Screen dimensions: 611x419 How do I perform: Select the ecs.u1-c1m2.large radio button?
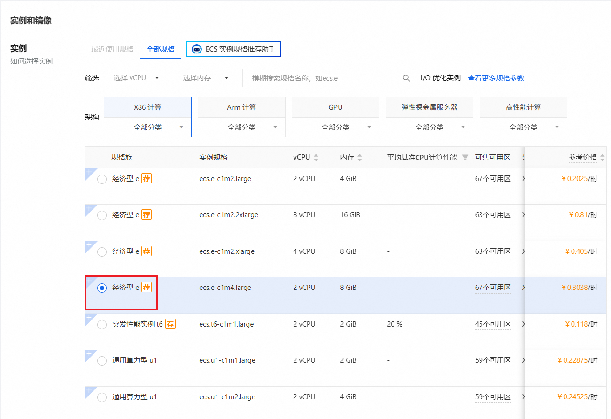tap(102, 397)
